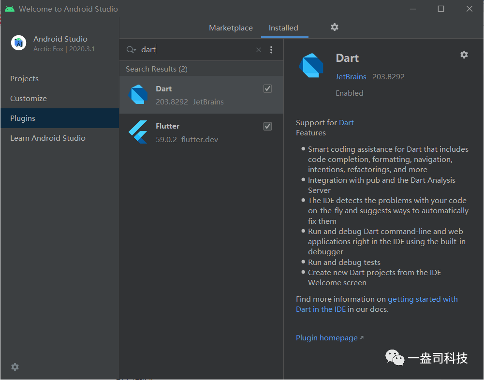Click the Android icon in title bar
484x380 pixels.
point(10,9)
